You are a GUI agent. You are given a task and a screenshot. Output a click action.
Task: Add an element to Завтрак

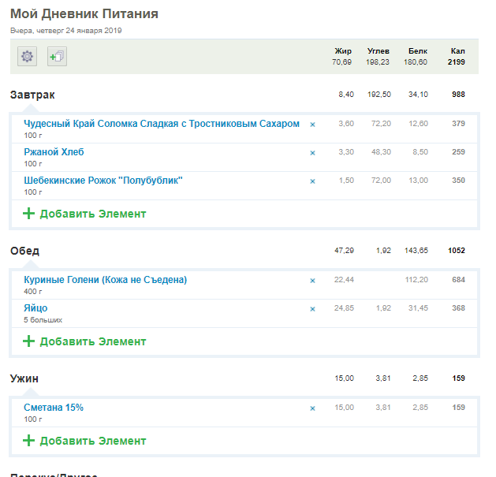coord(84,214)
